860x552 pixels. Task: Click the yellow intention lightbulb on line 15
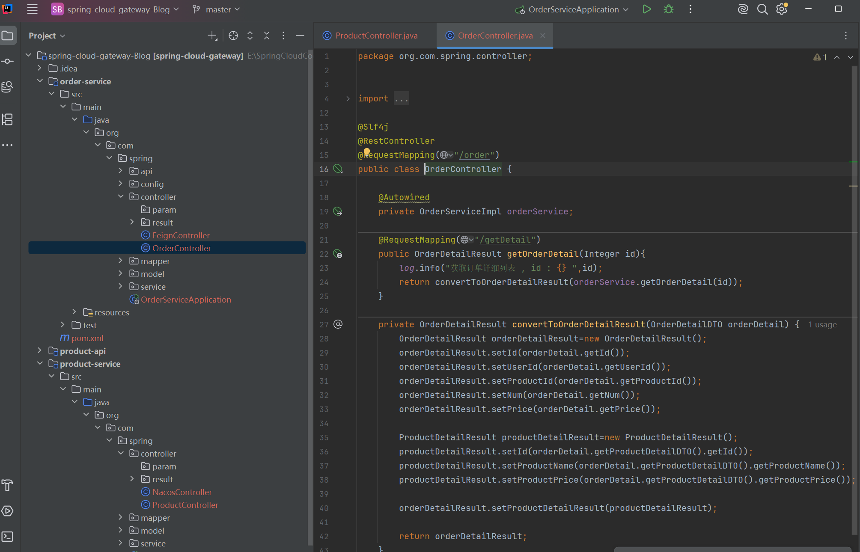367,151
